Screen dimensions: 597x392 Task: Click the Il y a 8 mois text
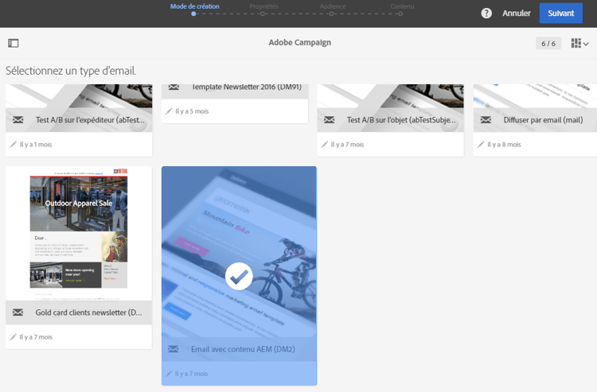504,145
